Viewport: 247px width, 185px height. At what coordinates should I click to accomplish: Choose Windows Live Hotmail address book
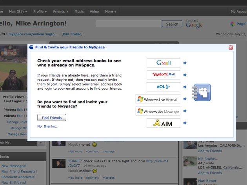click(x=158, y=99)
